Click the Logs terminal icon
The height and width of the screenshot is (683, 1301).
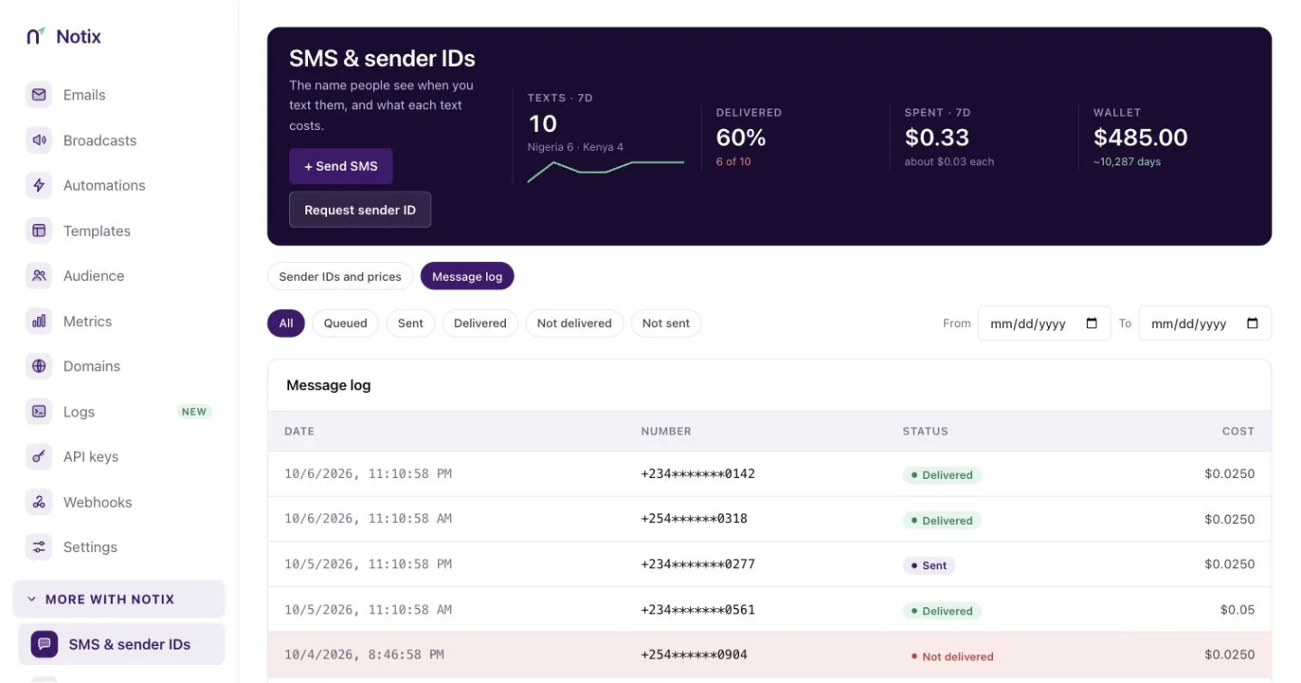pos(39,411)
